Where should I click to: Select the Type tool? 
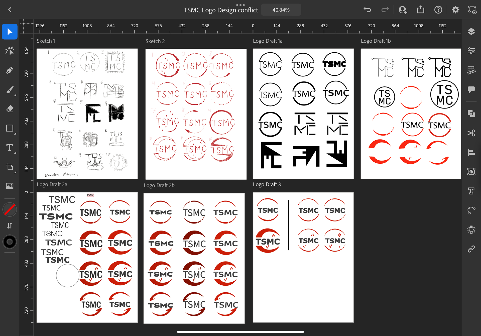(x=10, y=148)
